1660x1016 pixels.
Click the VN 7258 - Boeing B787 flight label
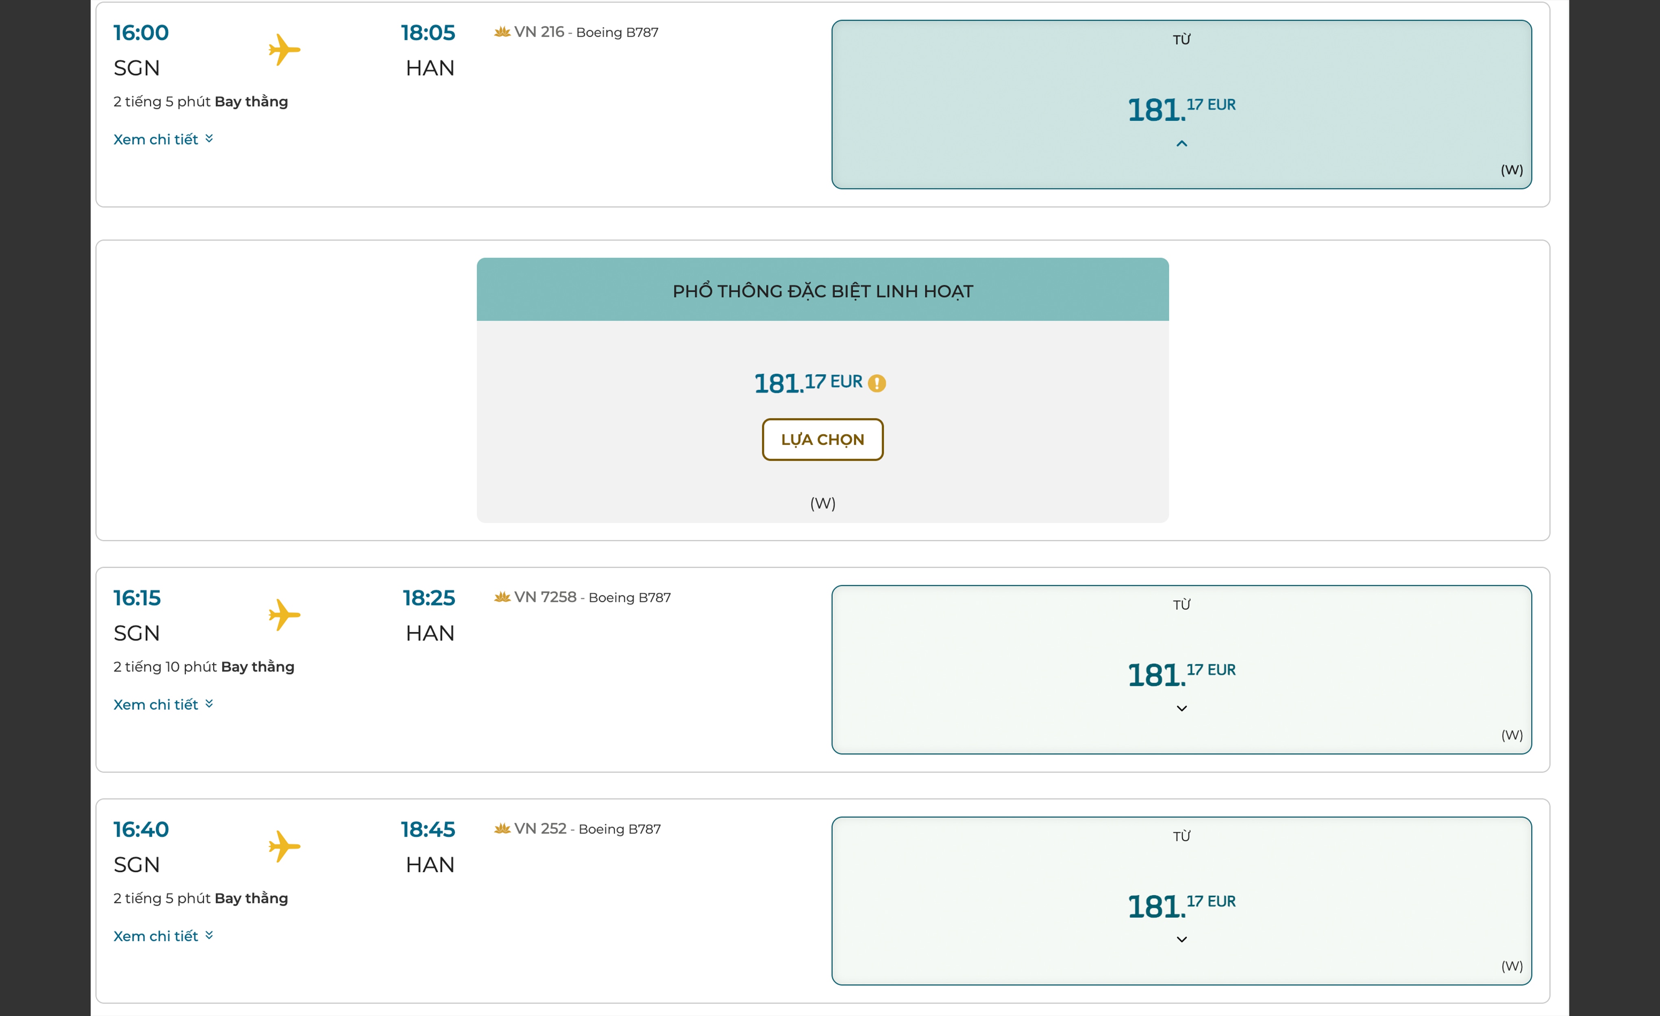pos(592,597)
